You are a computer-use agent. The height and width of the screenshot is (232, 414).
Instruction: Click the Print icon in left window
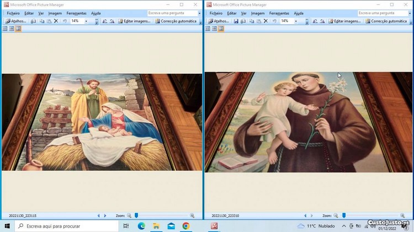click(34, 21)
